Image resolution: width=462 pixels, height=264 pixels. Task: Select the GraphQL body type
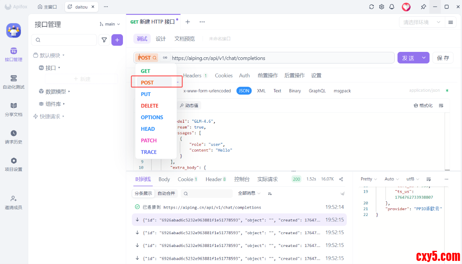pos(317,91)
